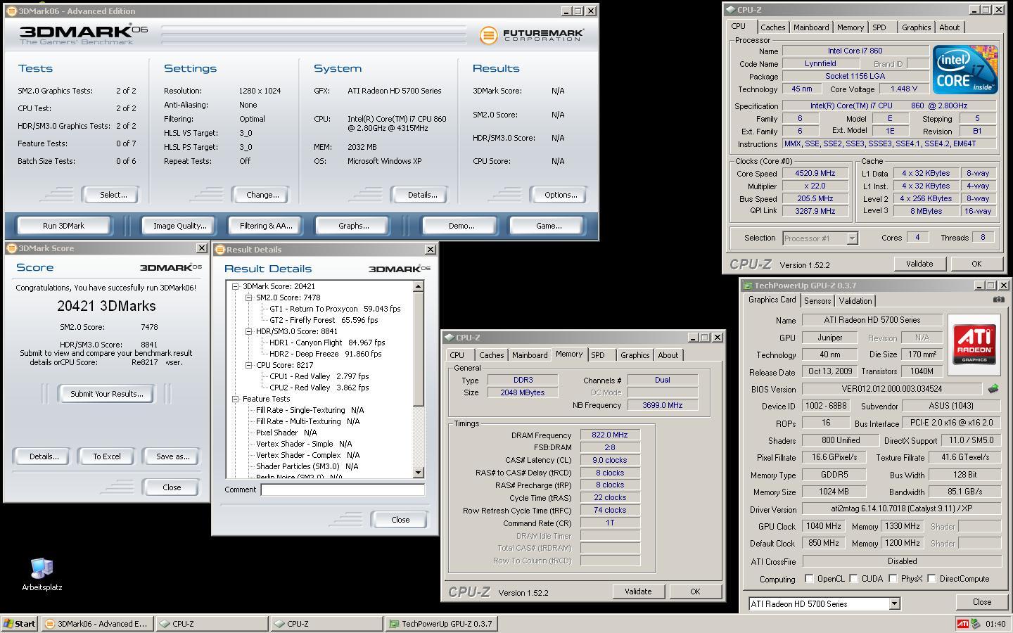Collapse the CPU Score tree node
Screen dimensions: 1013x633
coord(249,365)
